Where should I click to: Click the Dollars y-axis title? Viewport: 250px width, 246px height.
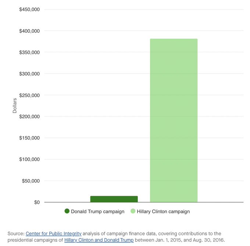pyautogui.click(x=15, y=106)
